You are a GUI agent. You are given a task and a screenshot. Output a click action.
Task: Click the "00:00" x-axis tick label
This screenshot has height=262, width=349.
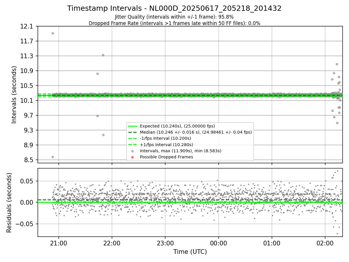218,244
